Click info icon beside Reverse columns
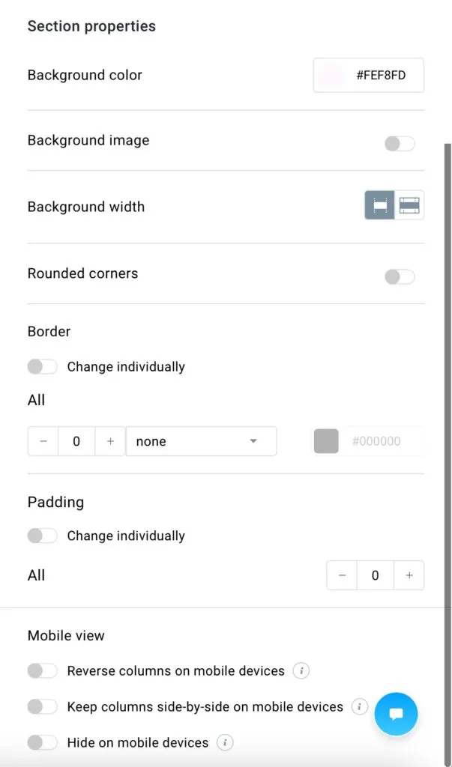 click(301, 671)
